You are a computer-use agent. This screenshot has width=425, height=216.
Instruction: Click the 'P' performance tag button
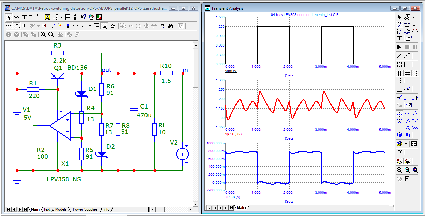coord(399,152)
